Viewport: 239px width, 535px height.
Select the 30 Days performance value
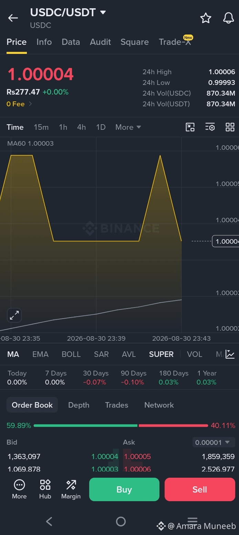click(94, 382)
